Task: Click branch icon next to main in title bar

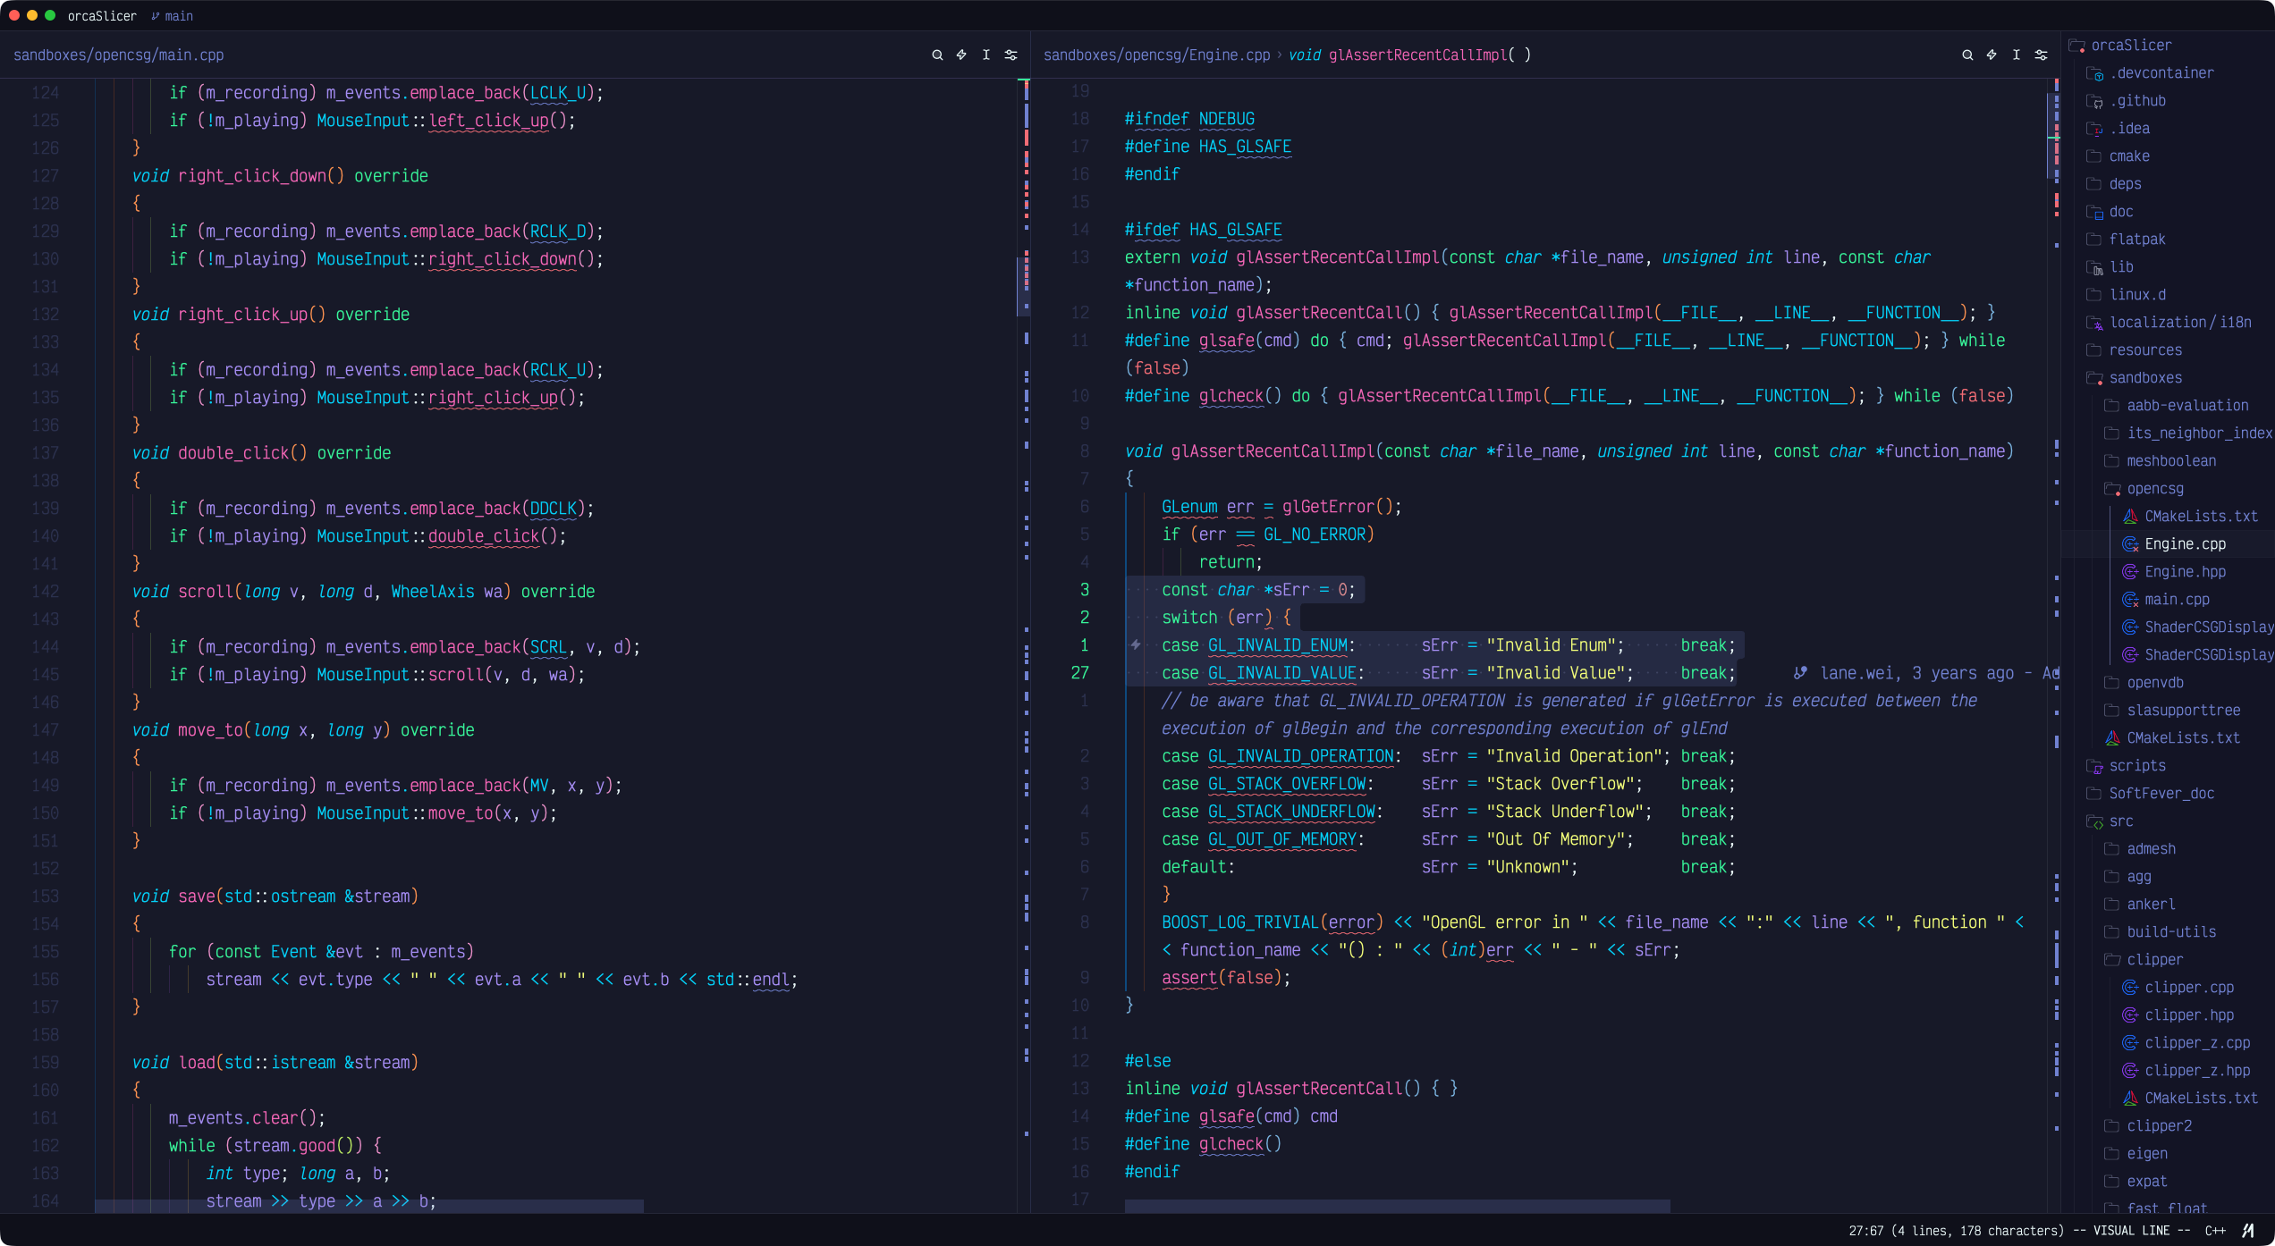Action: tap(156, 16)
